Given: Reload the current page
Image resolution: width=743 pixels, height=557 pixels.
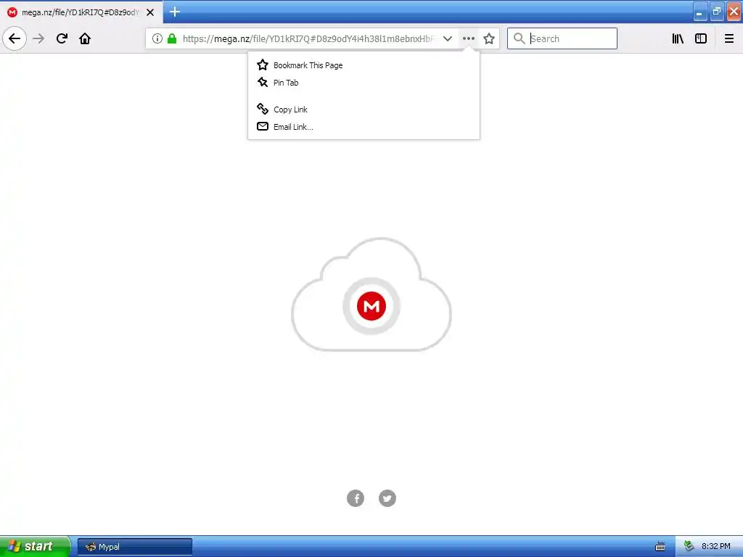Looking at the screenshot, I should (x=62, y=38).
